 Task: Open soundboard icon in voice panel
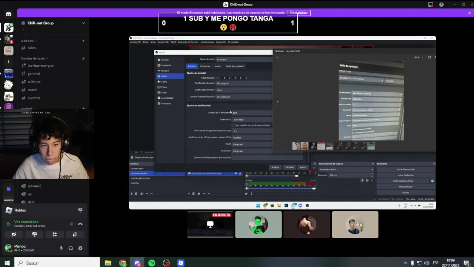(75, 234)
